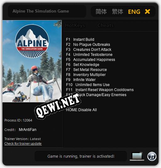Select the F1 Instant Build cheat

click(x=80, y=40)
